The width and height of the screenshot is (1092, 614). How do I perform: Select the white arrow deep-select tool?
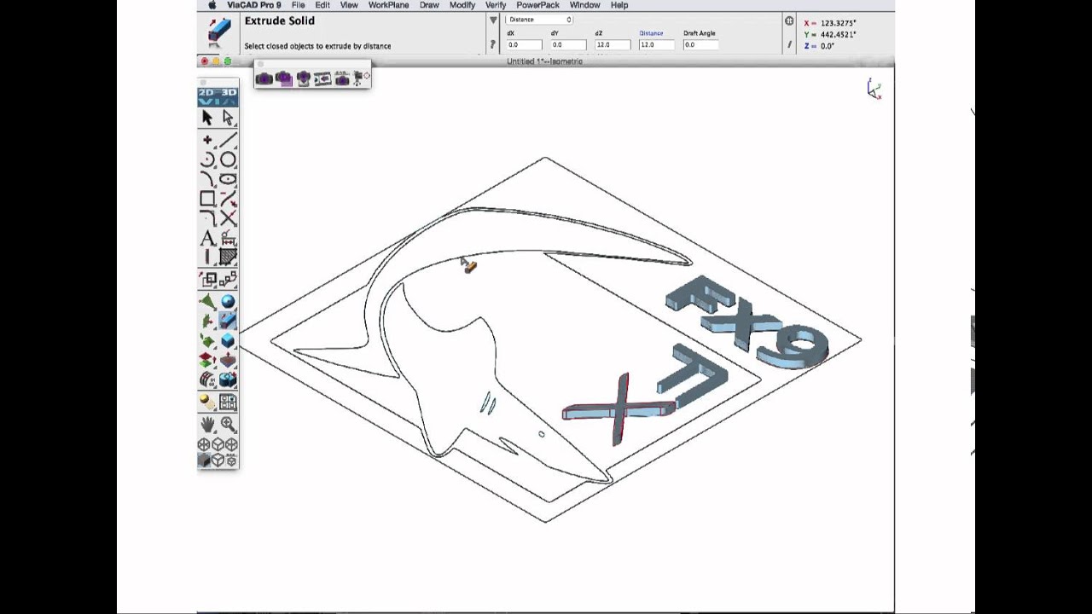[x=228, y=118]
